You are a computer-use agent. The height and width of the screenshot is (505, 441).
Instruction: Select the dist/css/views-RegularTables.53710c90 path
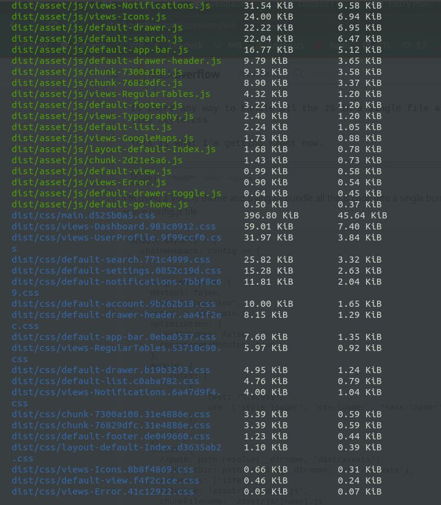(116, 348)
